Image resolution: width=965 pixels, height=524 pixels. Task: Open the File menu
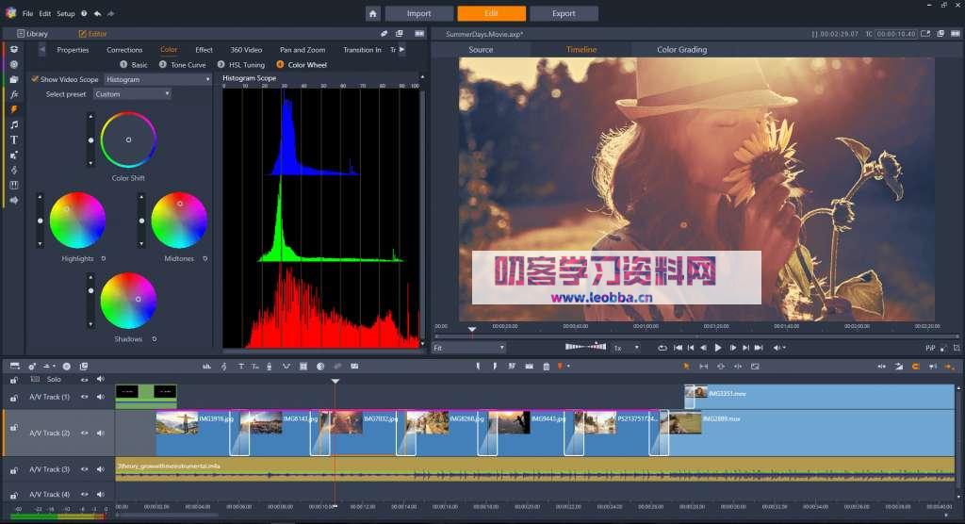click(27, 13)
